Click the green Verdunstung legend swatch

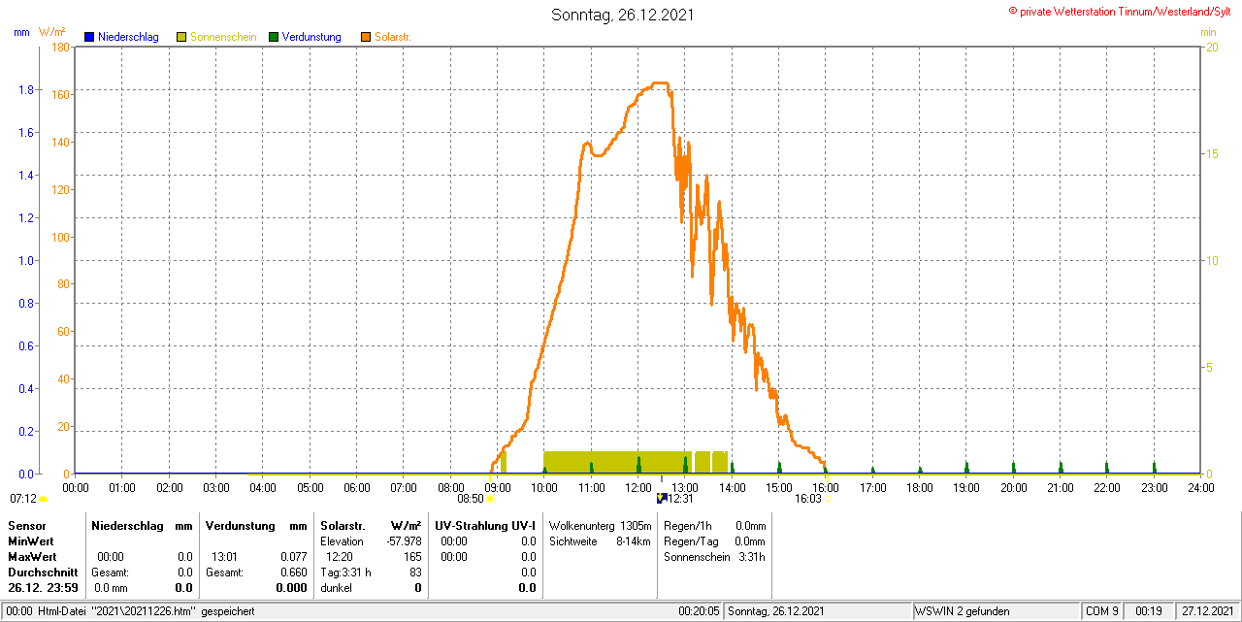[x=274, y=37]
